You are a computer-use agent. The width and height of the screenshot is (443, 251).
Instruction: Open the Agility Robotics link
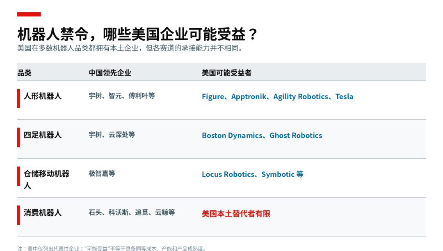[301, 96]
